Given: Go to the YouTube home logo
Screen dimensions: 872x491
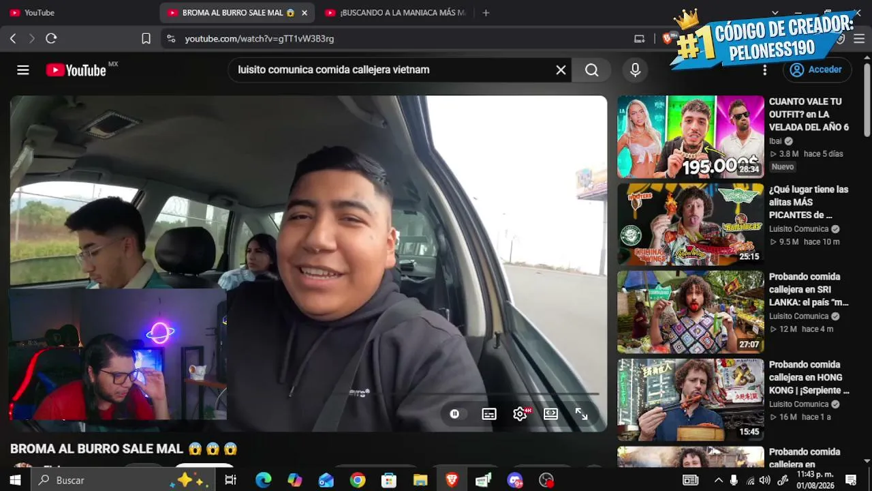Looking at the screenshot, I should (76, 70).
